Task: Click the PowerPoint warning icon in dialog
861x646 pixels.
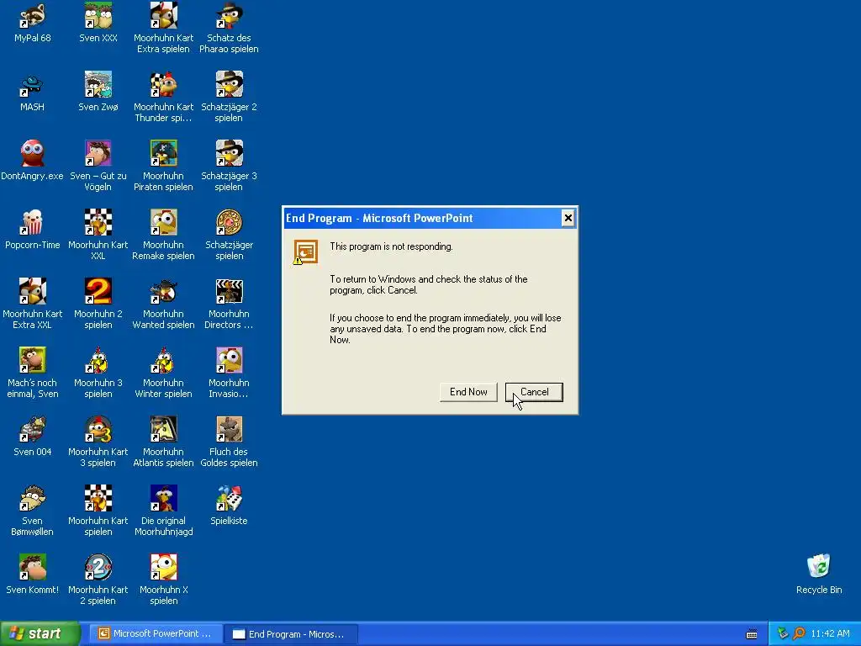Action: [305, 252]
